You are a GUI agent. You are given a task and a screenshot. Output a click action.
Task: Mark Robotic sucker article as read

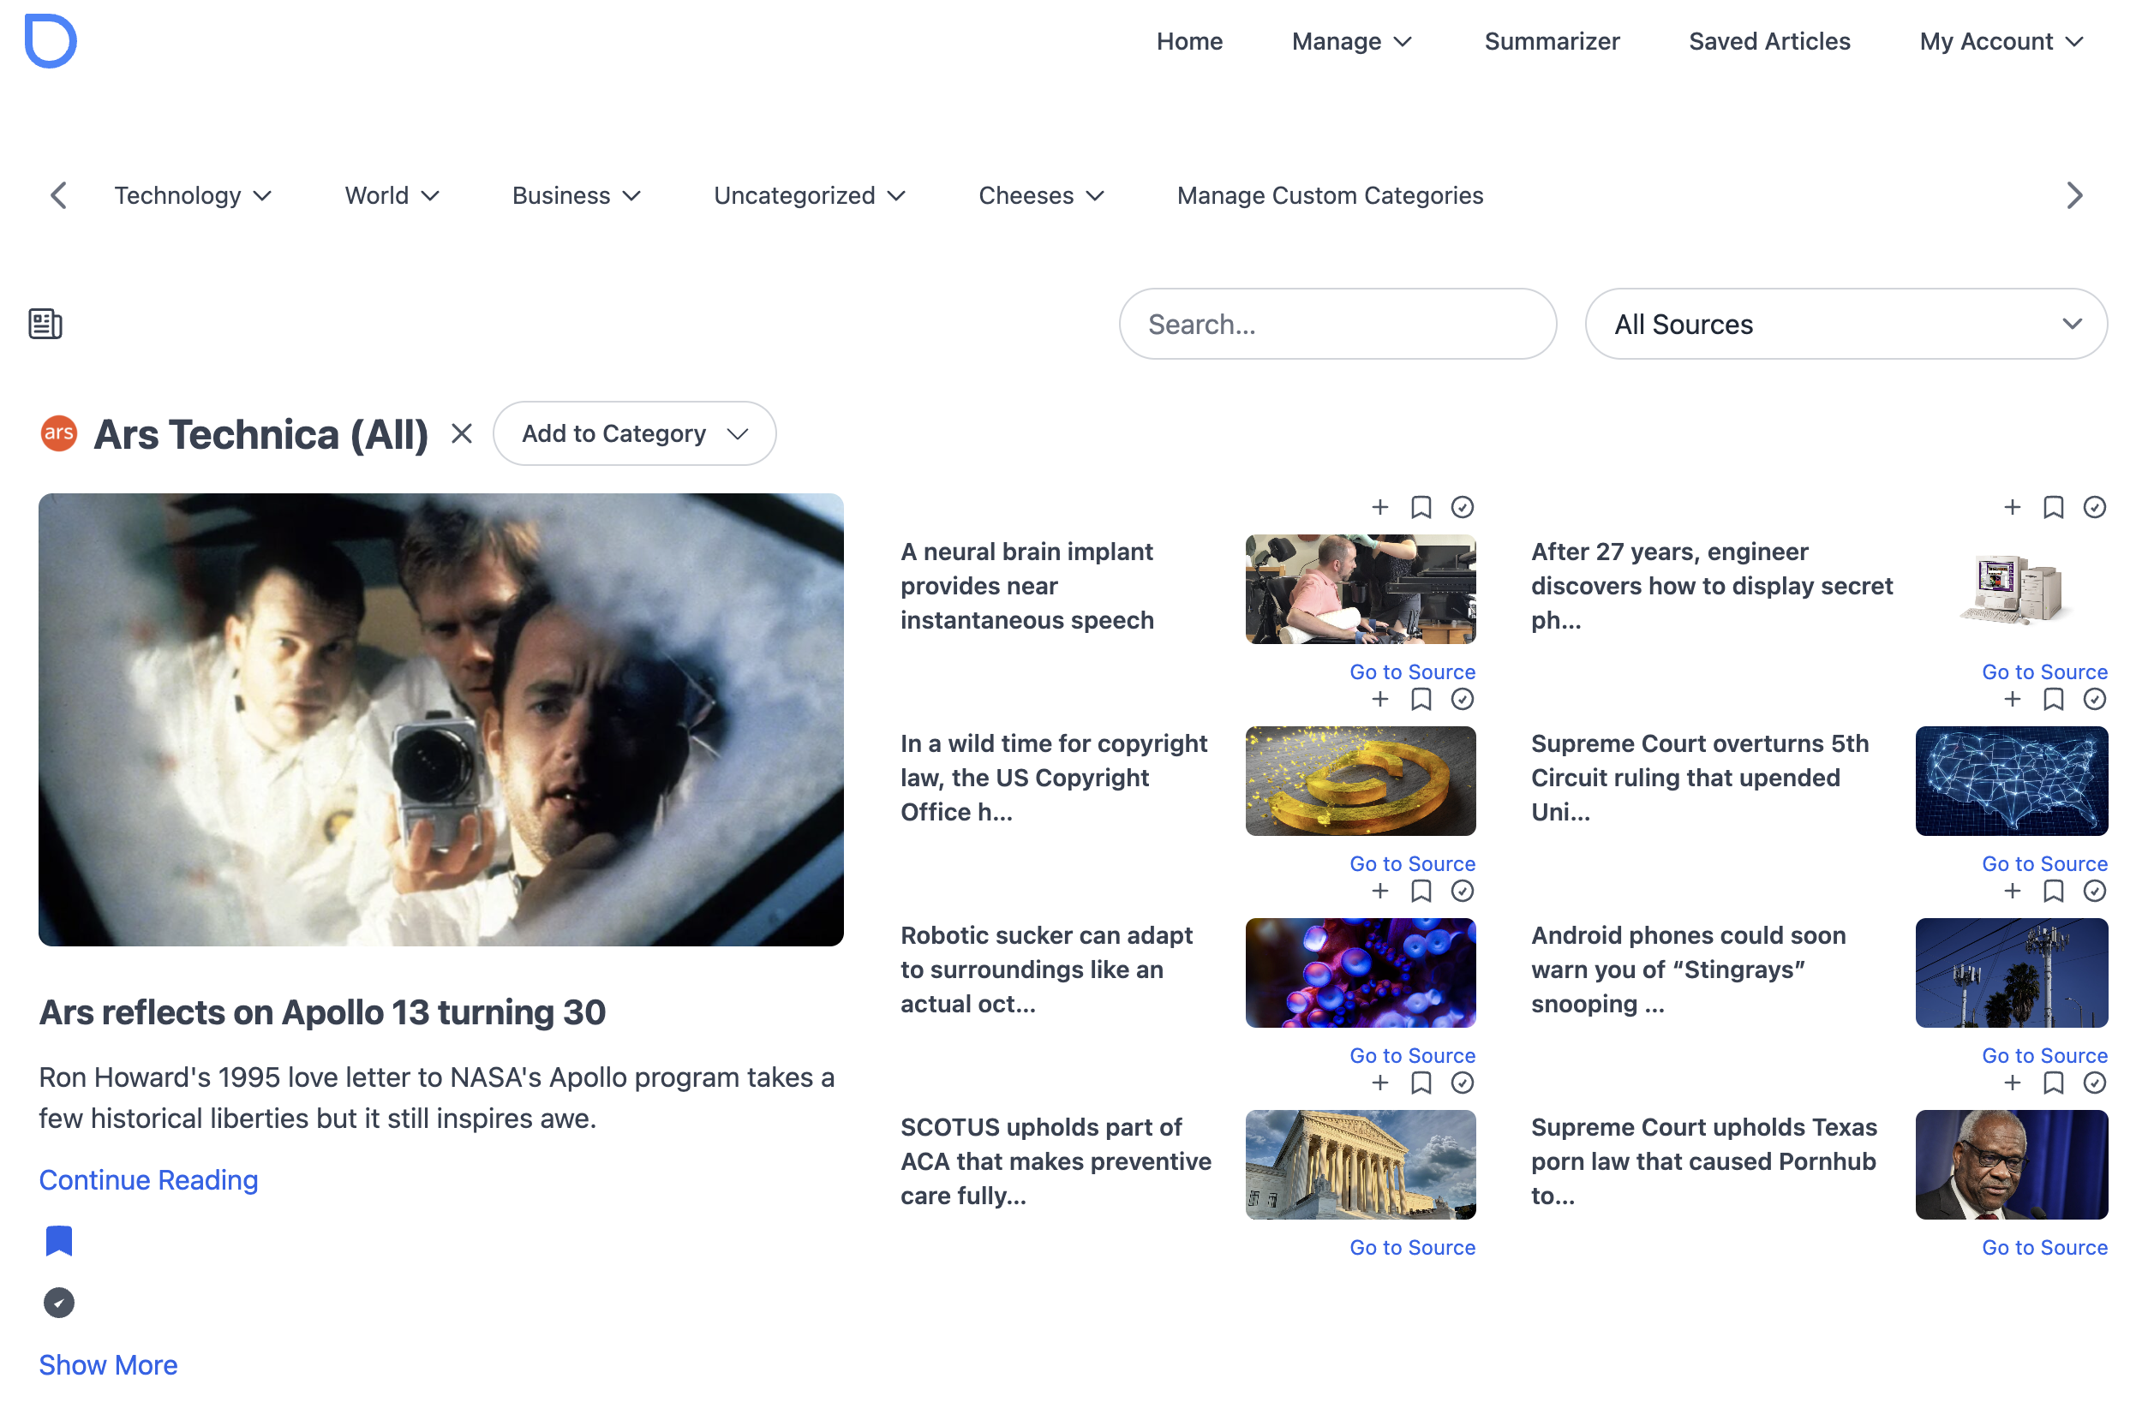click(x=1462, y=891)
